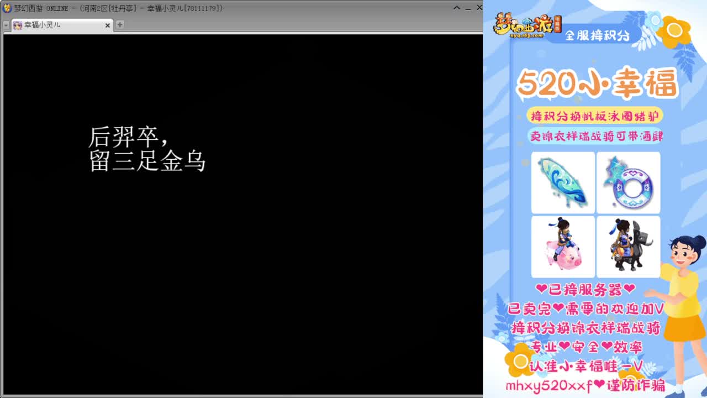The height and width of the screenshot is (398, 707).
Task: Select the black donkey mount thumbnail
Action: tap(629, 247)
